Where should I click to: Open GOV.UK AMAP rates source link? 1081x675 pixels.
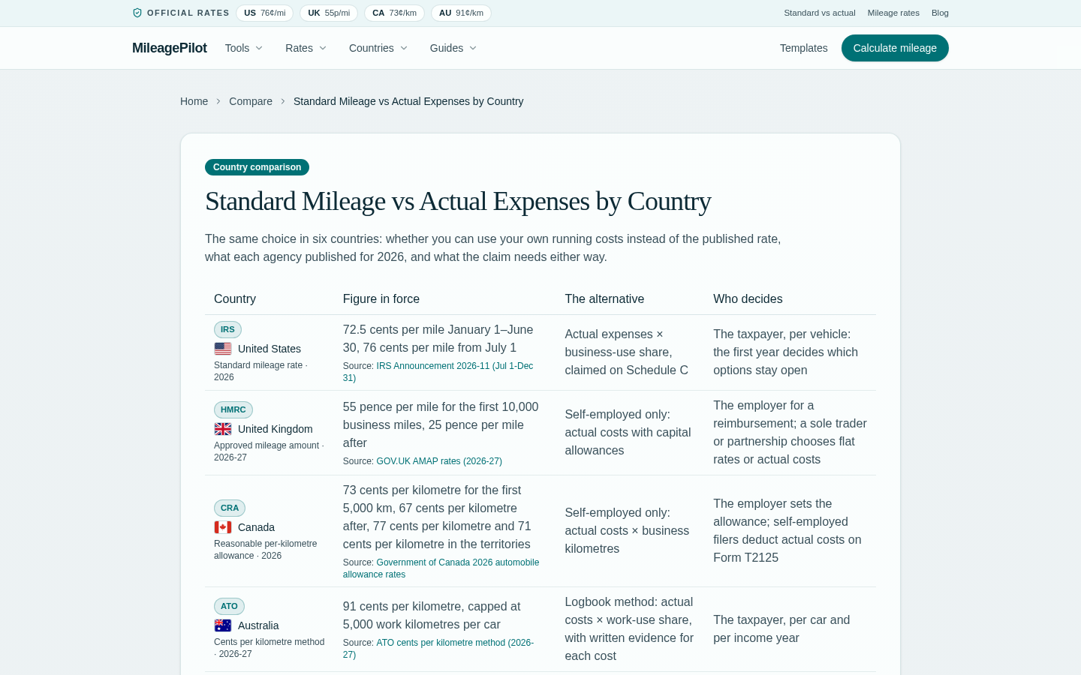click(x=439, y=461)
